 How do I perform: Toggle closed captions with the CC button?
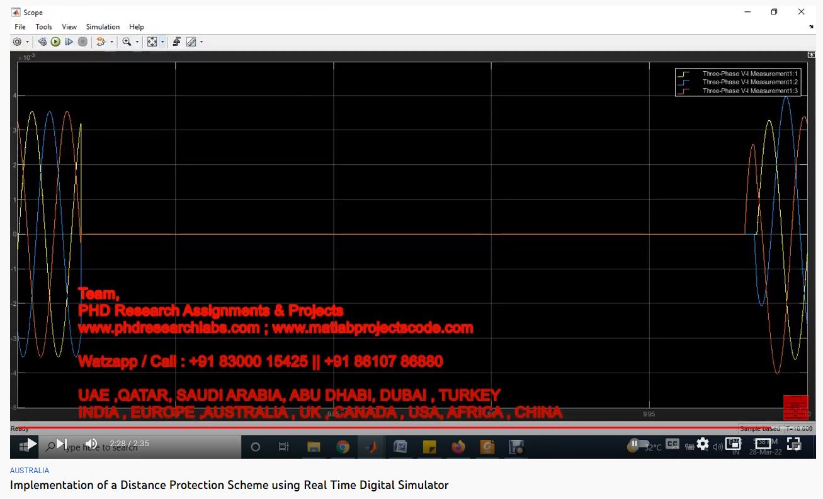(x=673, y=444)
